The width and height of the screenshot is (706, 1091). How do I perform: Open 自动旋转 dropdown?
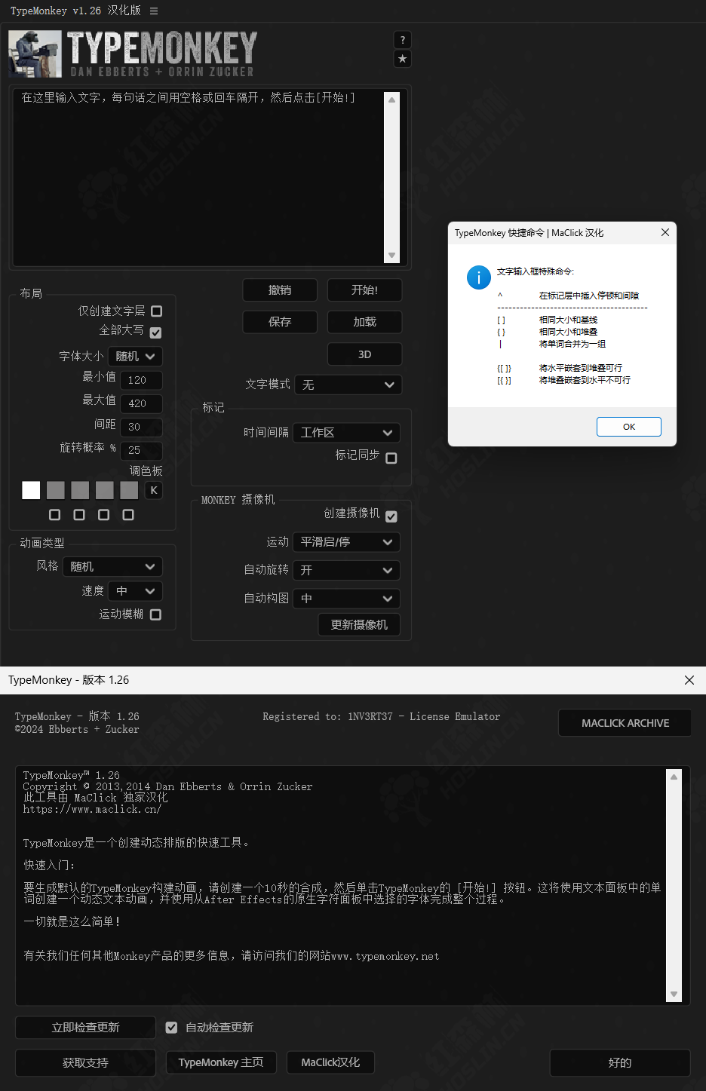point(346,571)
